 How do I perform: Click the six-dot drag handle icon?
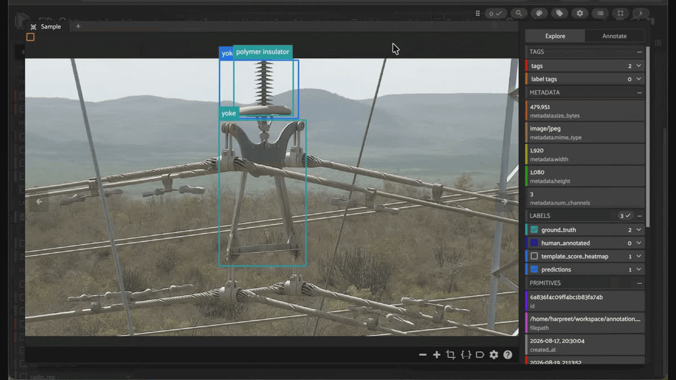[x=478, y=14]
